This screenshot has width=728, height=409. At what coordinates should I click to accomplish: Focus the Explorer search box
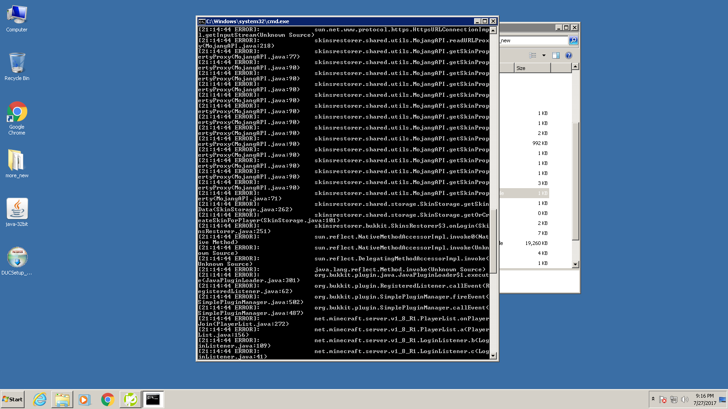click(x=534, y=40)
